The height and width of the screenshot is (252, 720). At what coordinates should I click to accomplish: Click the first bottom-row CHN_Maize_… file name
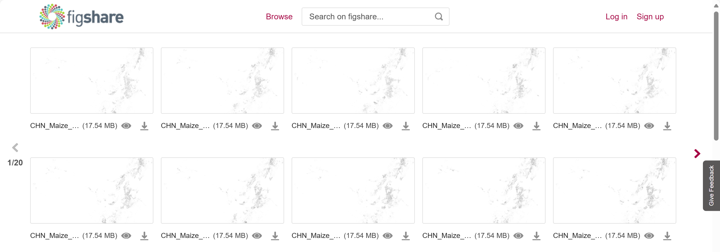(54, 236)
